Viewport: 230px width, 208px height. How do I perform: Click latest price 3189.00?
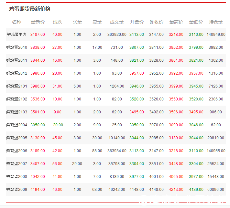click(38, 151)
